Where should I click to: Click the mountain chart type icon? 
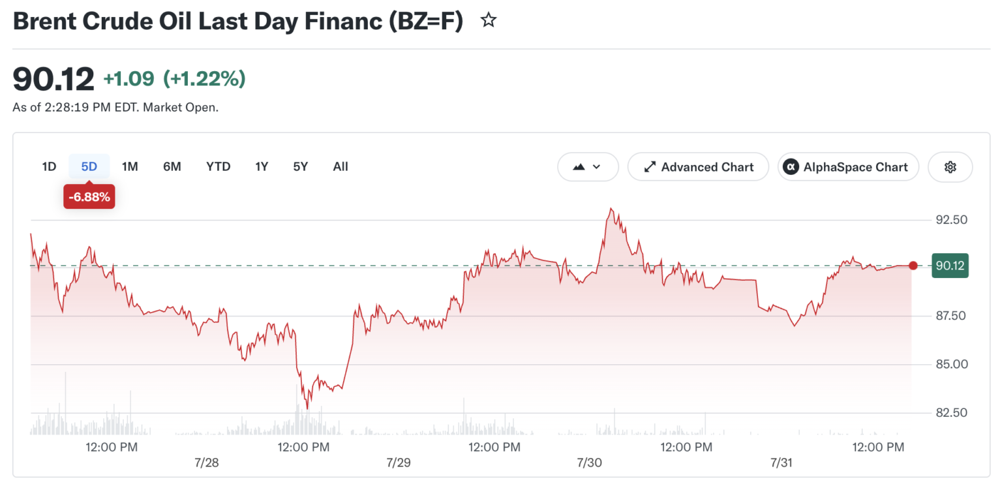pos(579,167)
